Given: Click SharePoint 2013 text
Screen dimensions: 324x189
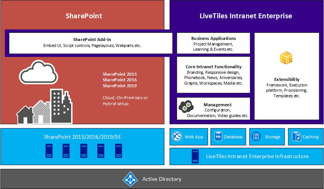Looking at the screenshot, I should click(x=120, y=74).
